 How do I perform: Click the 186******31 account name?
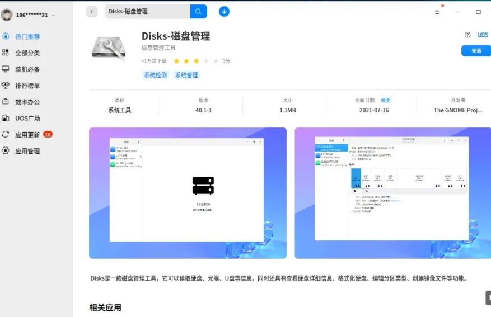pos(32,15)
